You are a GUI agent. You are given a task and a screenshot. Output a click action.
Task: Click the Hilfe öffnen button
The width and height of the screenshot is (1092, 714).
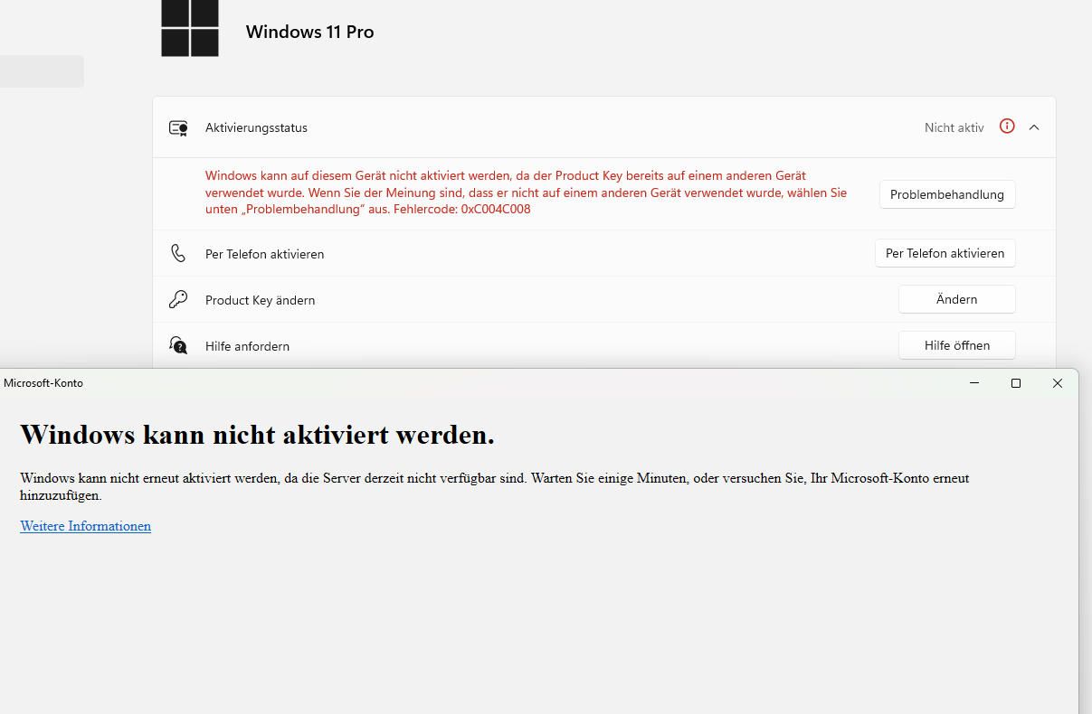coord(956,345)
